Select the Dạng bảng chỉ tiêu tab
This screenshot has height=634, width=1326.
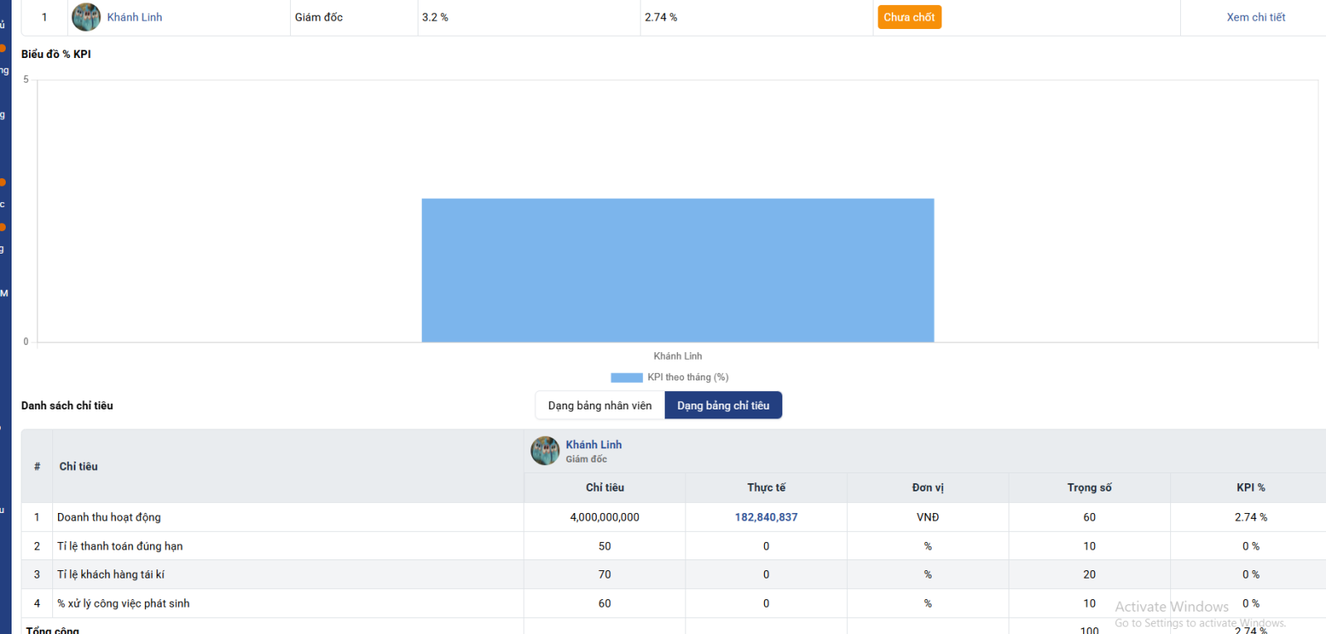pyautogui.click(x=723, y=406)
